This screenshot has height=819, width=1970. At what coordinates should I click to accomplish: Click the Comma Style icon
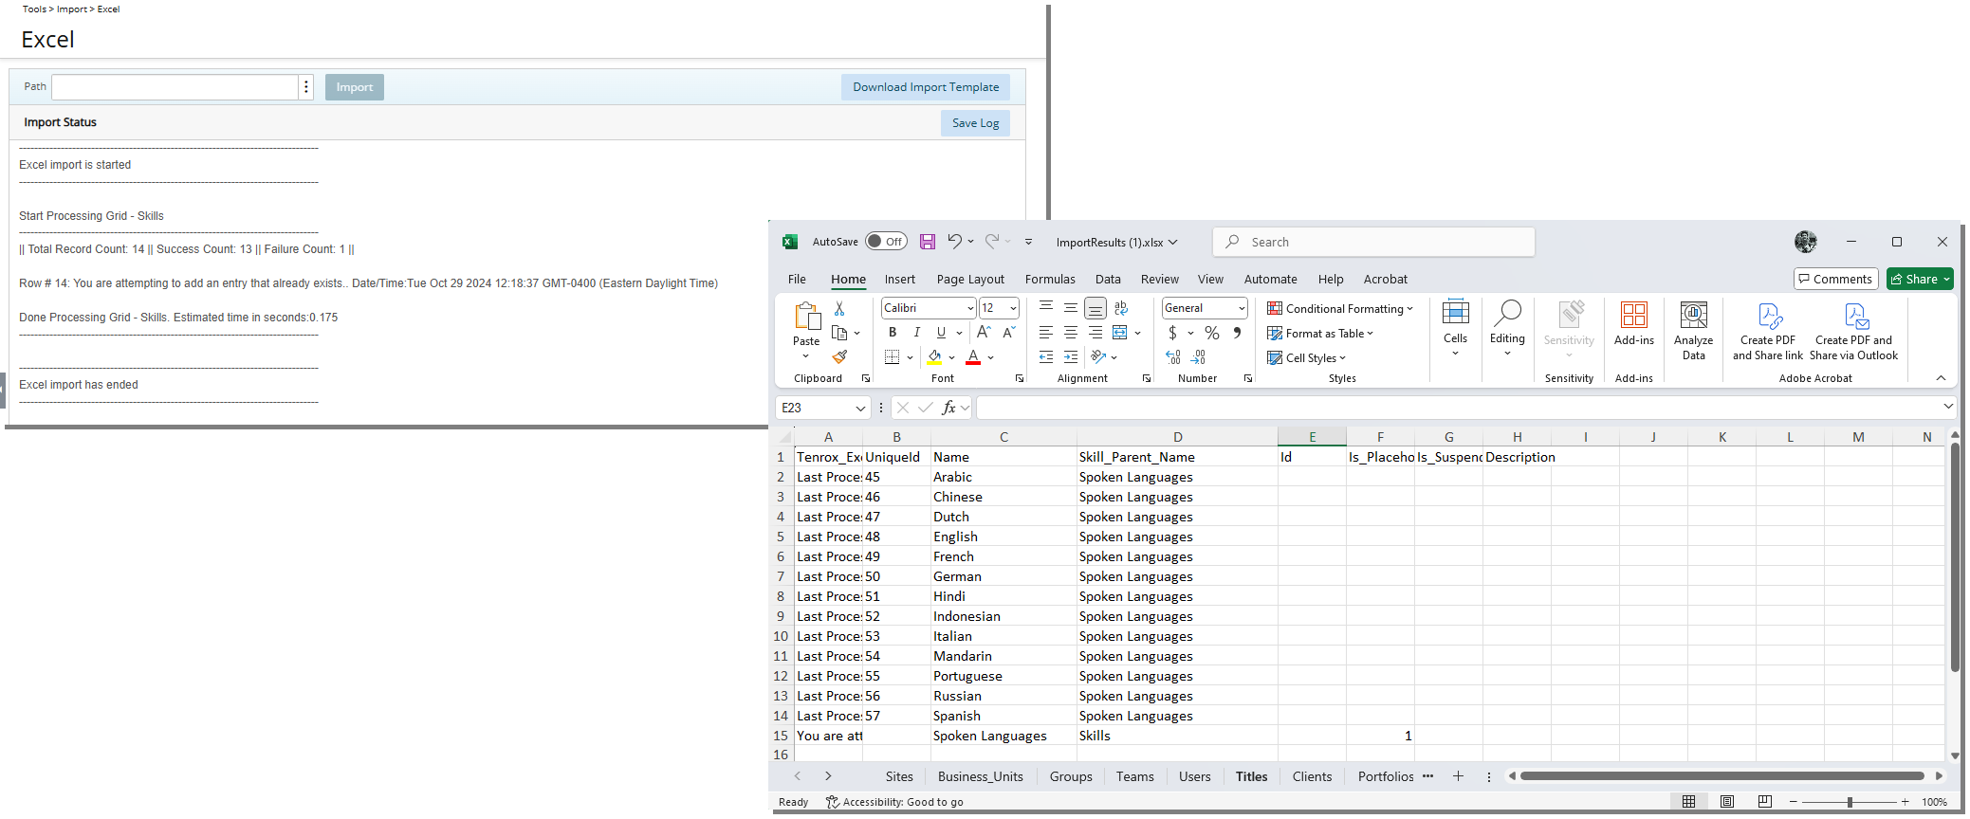[1237, 333]
